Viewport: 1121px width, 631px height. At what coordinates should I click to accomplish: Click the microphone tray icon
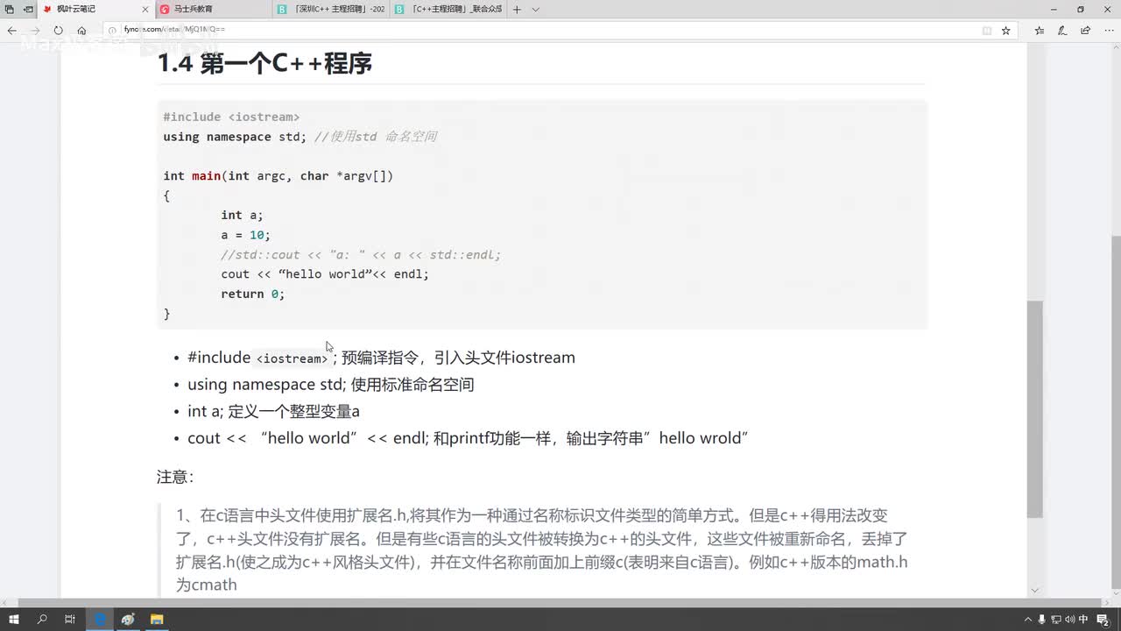coord(1041,619)
